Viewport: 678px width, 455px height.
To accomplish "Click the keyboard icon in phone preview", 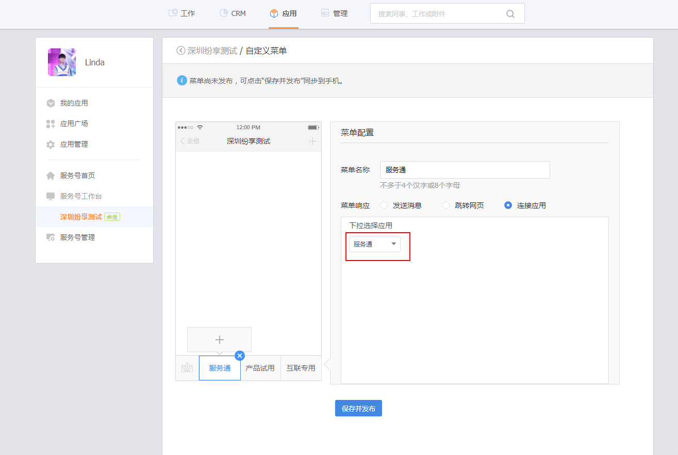I will pyautogui.click(x=187, y=368).
